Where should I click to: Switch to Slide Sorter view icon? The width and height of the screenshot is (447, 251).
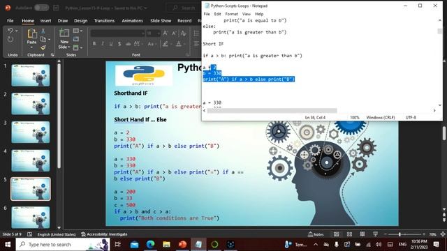tap(349, 234)
